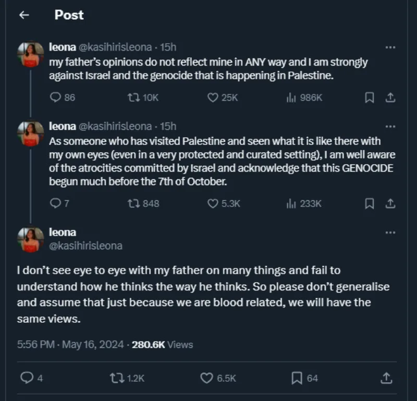This screenshot has width=417, height=401.
Task: Open more options for the main post
Action: pos(390,233)
